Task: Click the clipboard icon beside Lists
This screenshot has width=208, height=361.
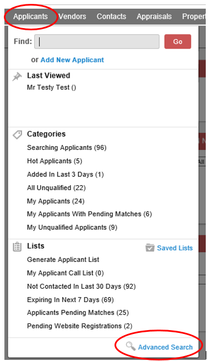Action: click(x=17, y=247)
